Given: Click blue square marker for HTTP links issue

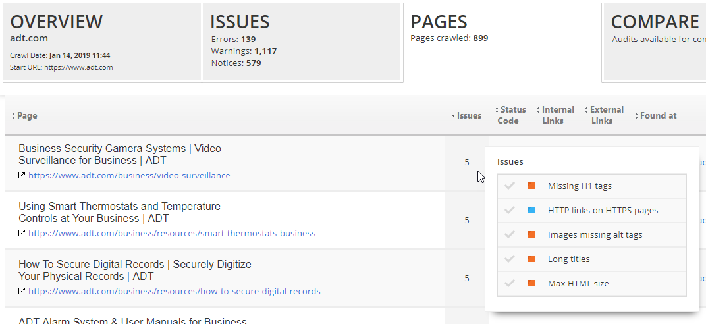Looking at the screenshot, I should [x=531, y=211].
